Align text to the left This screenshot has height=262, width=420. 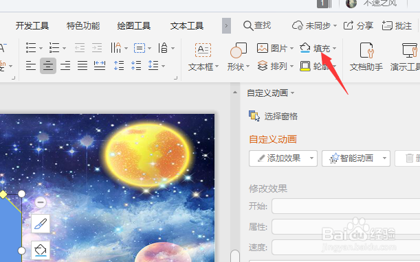(x=31, y=66)
